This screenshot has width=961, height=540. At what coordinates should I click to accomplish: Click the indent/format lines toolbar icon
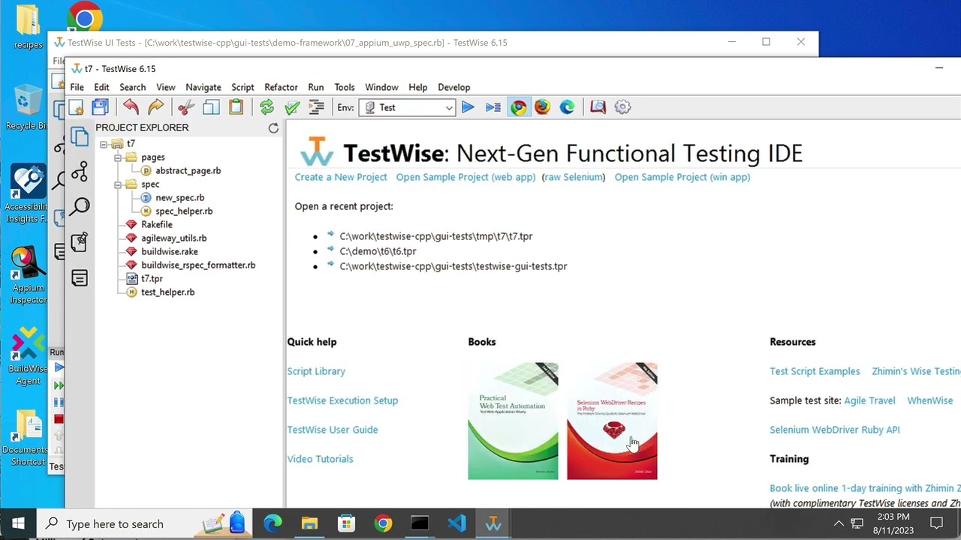[316, 107]
